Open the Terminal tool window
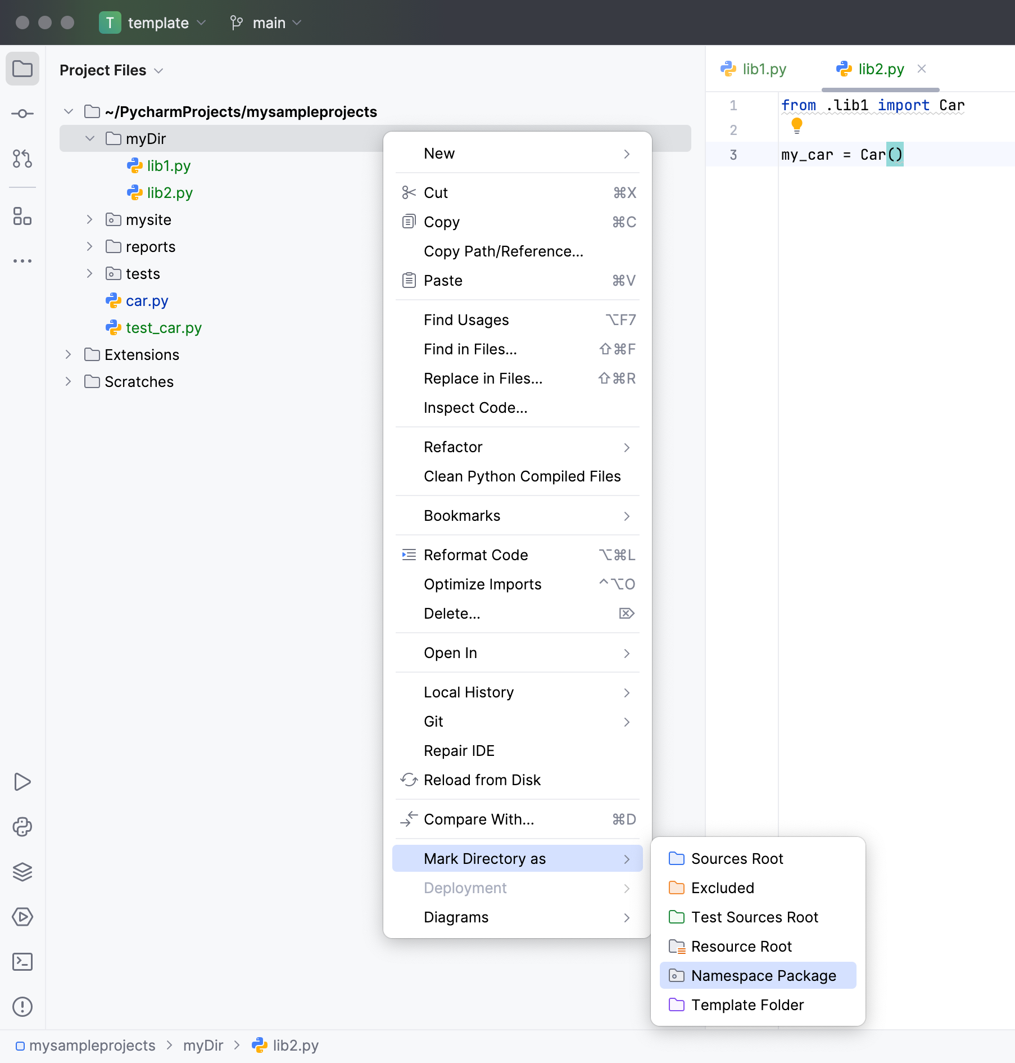This screenshot has height=1063, width=1015. (x=22, y=962)
